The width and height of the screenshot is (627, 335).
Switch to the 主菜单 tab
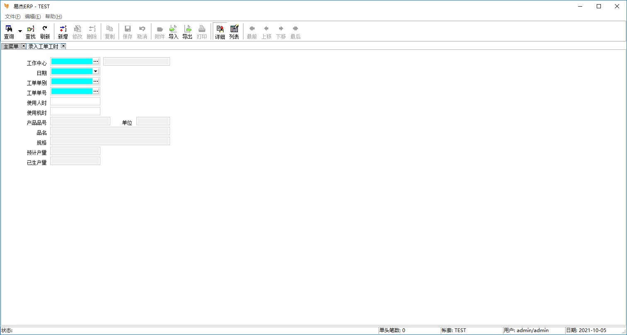tap(11, 46)
